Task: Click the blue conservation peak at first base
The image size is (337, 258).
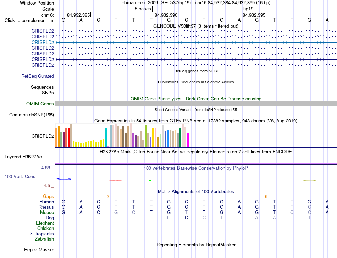Action: [63, 179]
